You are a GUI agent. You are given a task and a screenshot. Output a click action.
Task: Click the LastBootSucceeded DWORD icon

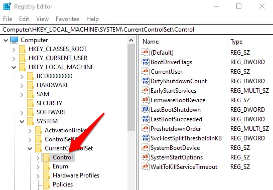[146, 119]
